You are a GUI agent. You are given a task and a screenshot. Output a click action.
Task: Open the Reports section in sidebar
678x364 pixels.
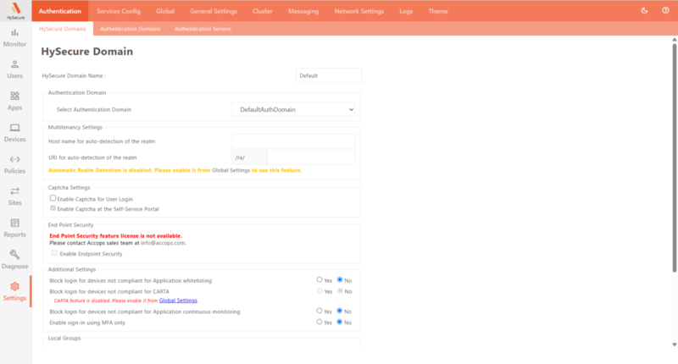14,229
